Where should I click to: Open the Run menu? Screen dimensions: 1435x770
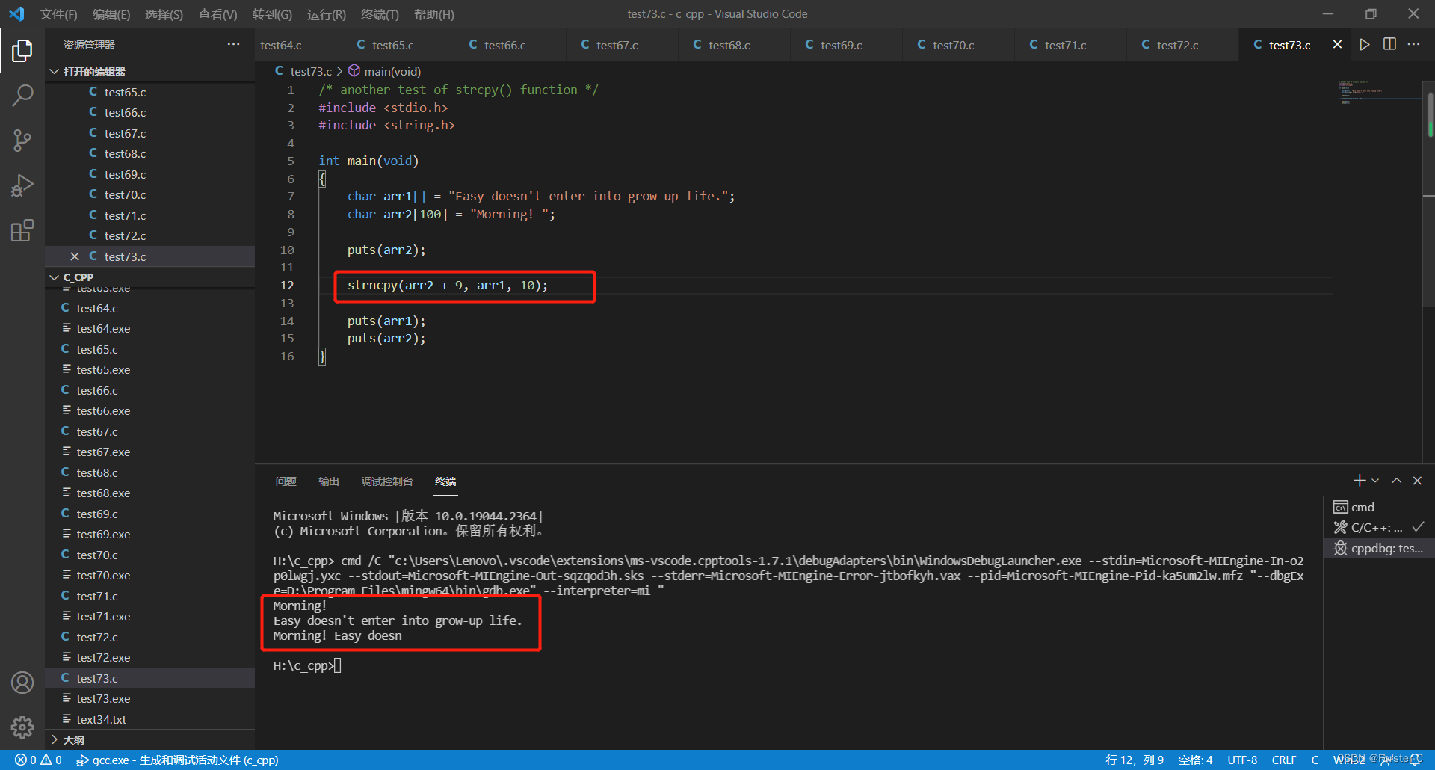click(x=327, y=14)
